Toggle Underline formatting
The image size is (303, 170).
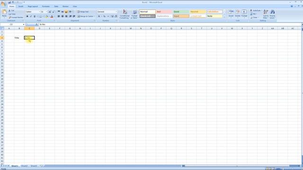tap(35, 17)
